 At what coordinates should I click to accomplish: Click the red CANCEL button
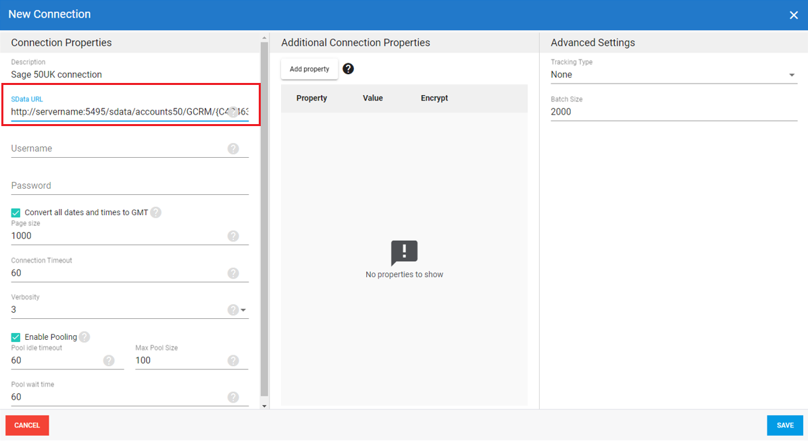[x=27, y=425]
